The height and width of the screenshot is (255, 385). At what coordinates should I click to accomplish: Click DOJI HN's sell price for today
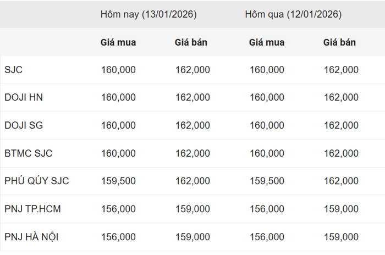pyautogui.click(x=193, y=97)
